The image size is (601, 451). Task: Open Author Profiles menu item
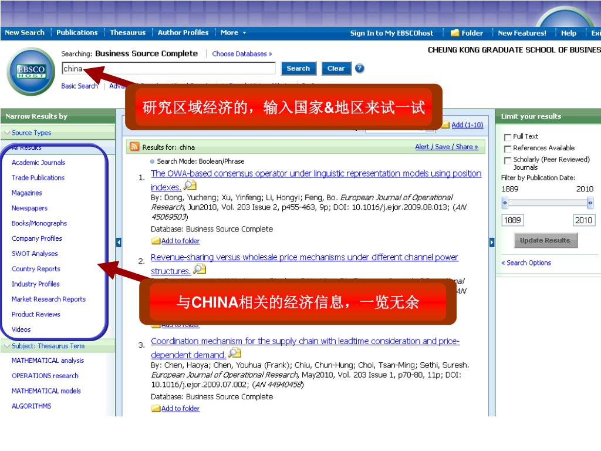[183, 33]
